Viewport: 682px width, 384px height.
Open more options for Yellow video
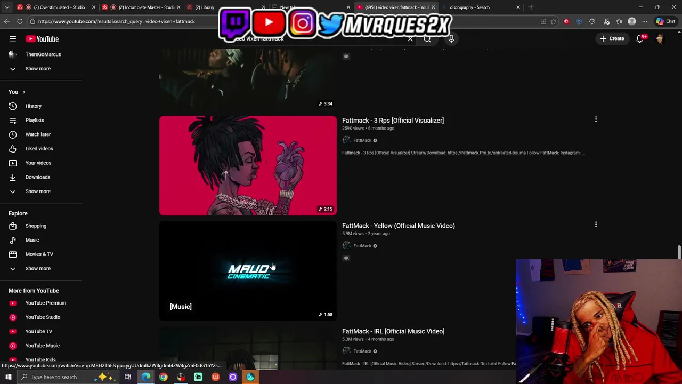[x=596, y=225]
